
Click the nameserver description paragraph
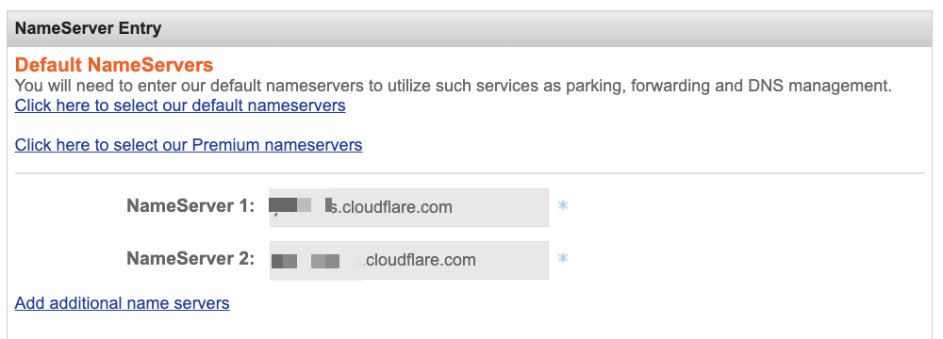[454, 86]
